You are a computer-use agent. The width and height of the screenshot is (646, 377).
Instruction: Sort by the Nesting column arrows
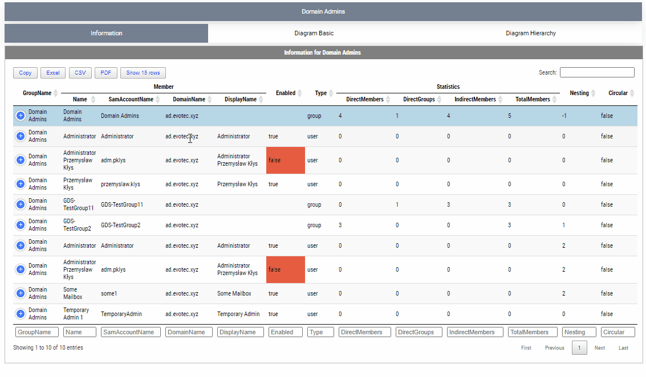[593, 93]
